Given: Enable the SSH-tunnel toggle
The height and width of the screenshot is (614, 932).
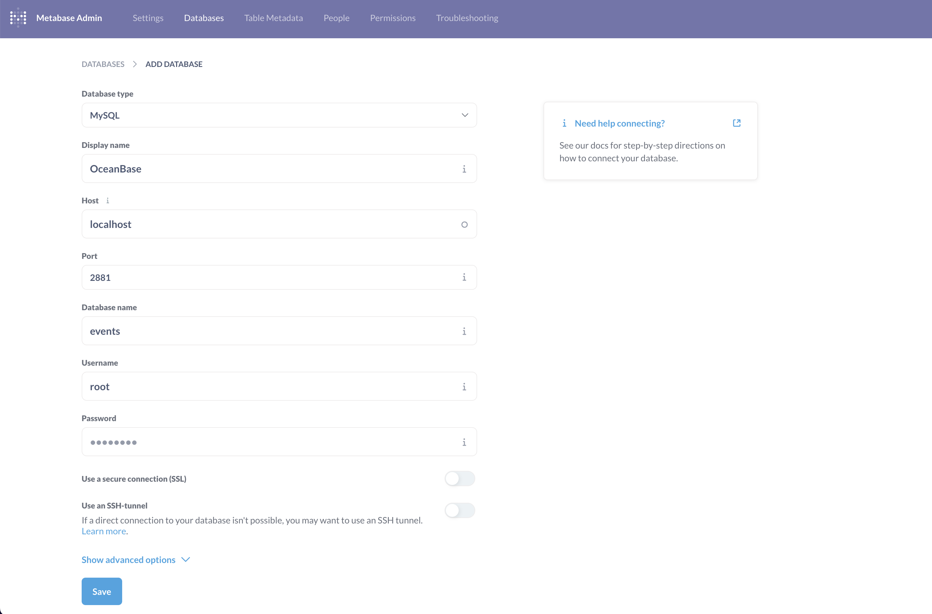Looking at the screenshot, I should tap(460, 510).
